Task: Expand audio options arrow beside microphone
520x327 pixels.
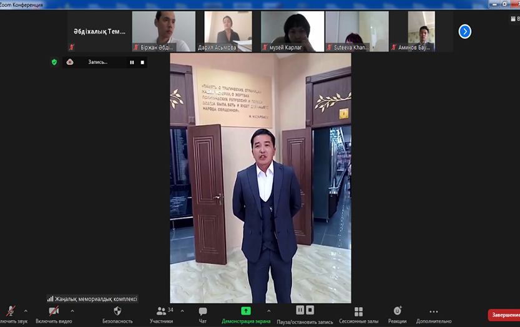Action: [x=26, y=310]
